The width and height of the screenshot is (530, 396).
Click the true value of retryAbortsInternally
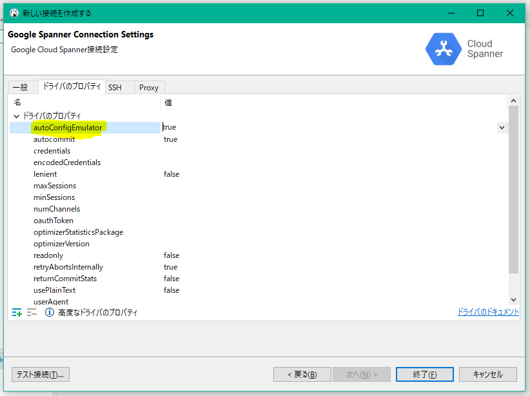coord(171,267)
